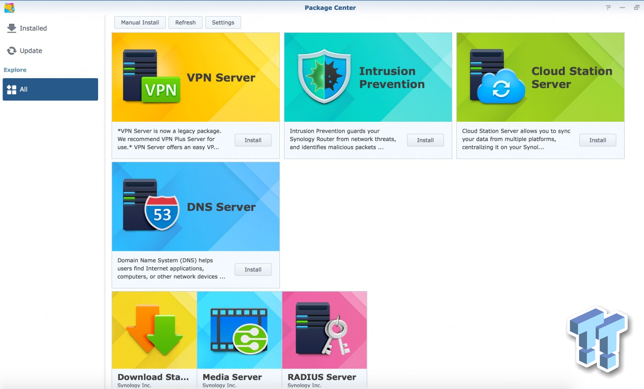The height and width of the screenshot is (389, 644).
Task: Install the Cloud Station Server package
Action: (x=597, y=140)
